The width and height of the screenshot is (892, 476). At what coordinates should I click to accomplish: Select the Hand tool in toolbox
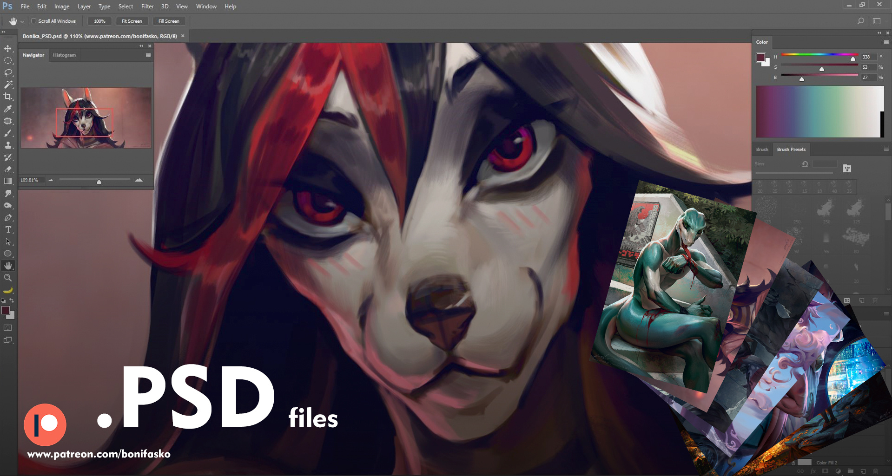[x=8, y=266]
